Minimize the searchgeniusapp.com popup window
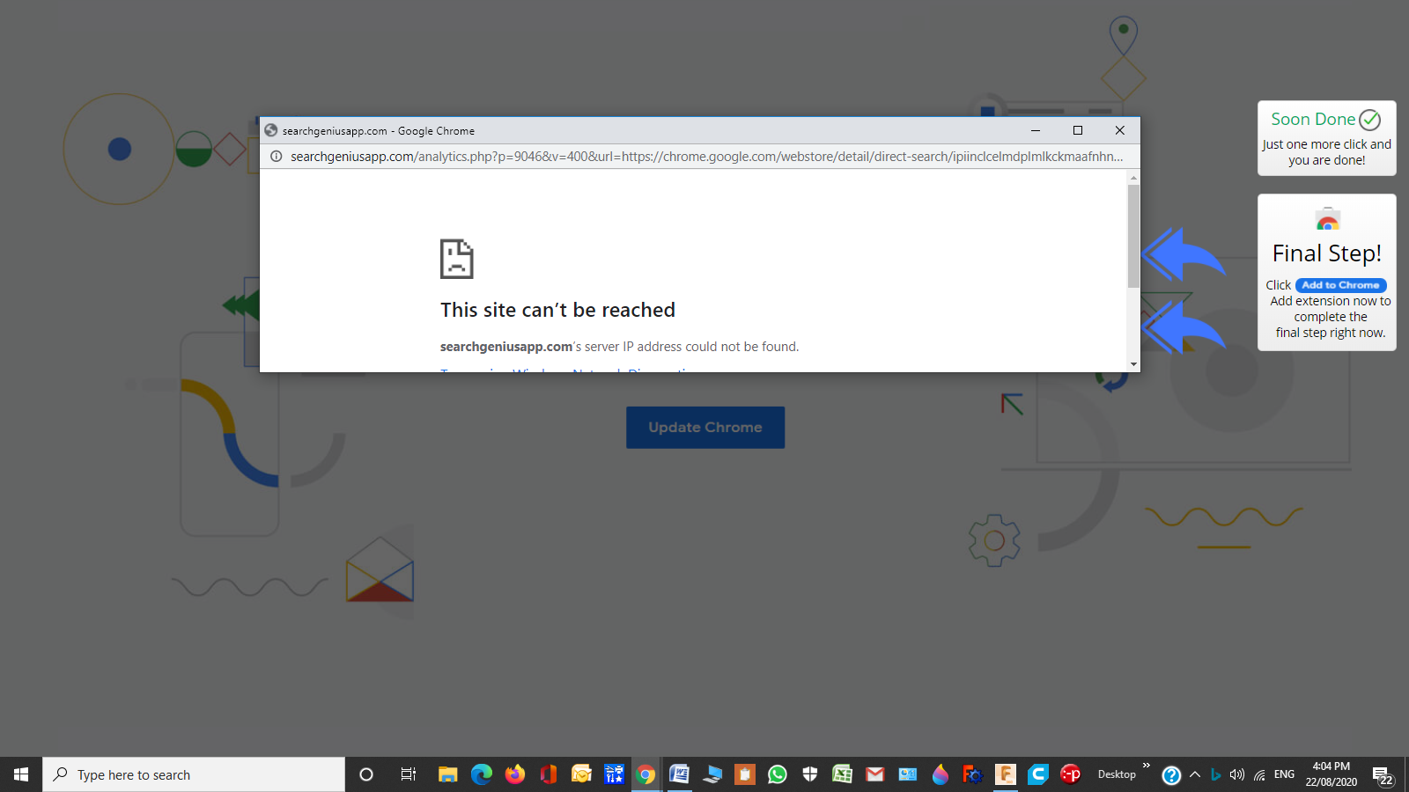 (x=1036, y=130)
